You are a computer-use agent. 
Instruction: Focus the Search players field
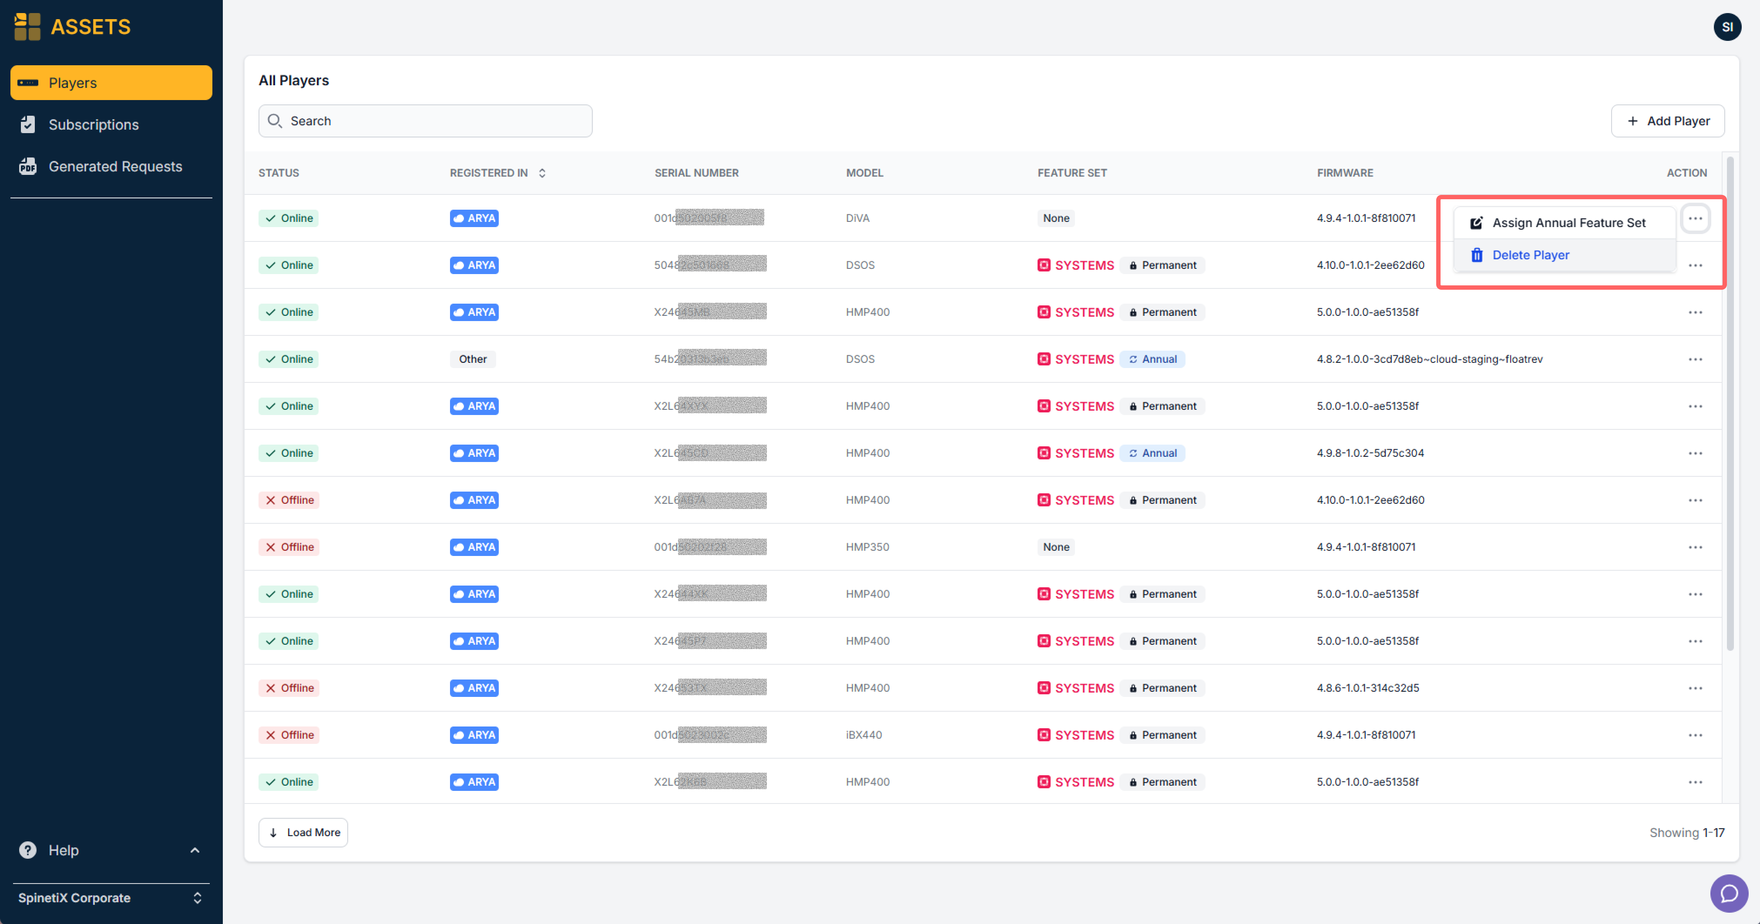click(425, 121)
